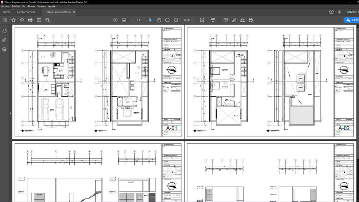Viewport: 359px width, 202px height.
Task: Open the layers panel
Action: point(4,49)
